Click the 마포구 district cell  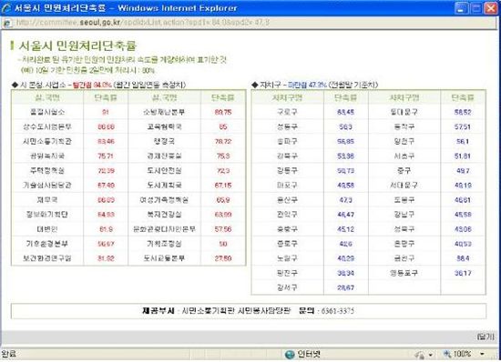pyautogui.click(x=287, y=186)
